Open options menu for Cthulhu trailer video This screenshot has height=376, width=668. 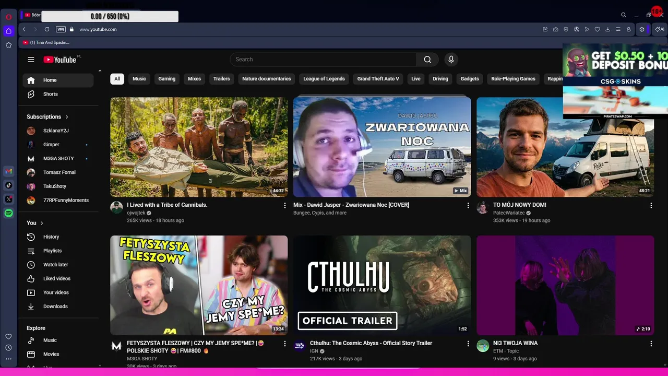click(x=468, y=344)
